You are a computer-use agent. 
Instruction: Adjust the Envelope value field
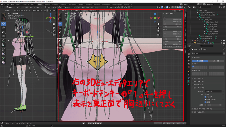pos(172,47)
